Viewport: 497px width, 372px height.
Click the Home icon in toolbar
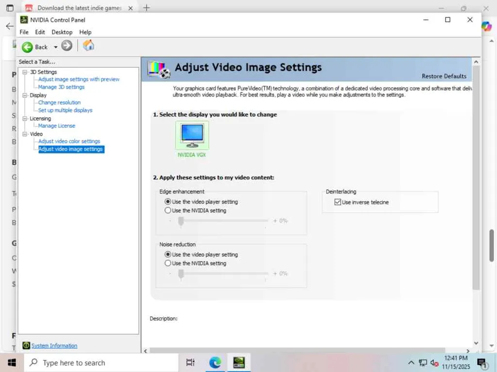[88, 46]
